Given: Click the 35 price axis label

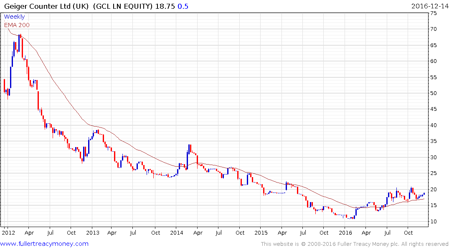Looking at the screenshot, I should tap(434, 141).
